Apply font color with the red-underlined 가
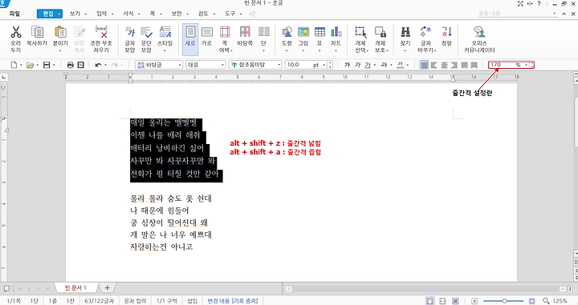Screen dimensions: 578x305 coord(401,65)
